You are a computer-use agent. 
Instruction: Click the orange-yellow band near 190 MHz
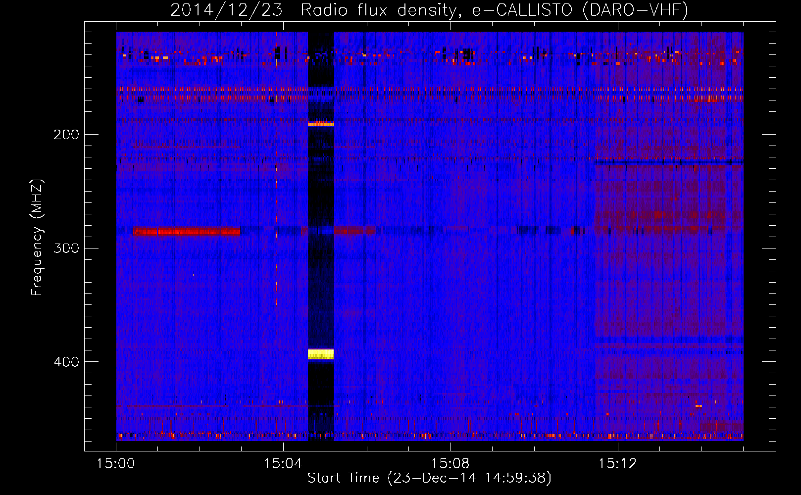click(x=321, y=124)
